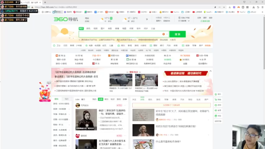Open a new browser tab with plus button

(x=45, y=2)
